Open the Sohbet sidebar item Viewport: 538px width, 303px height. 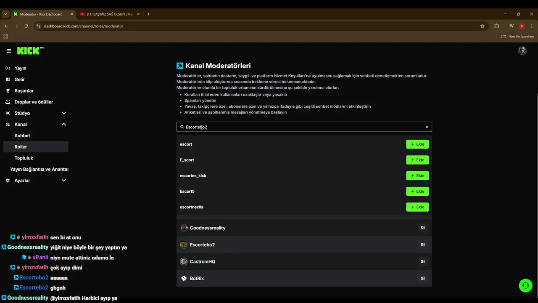pyautogui.click(x=22, y=136)
